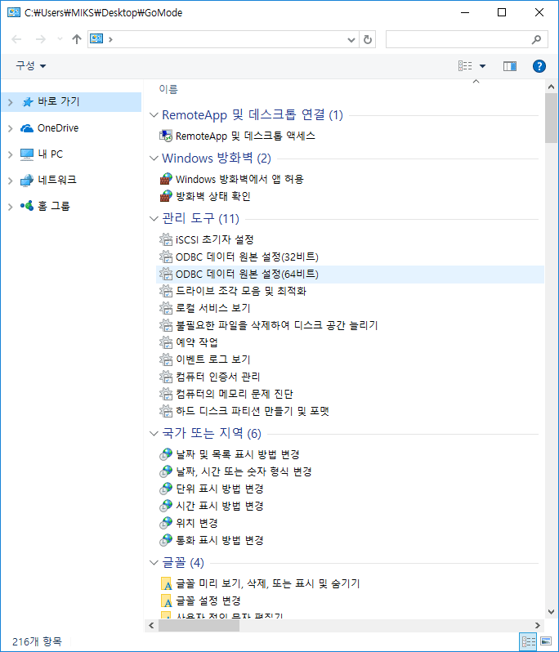The image size is (559, 652).
Task: Click the 예약 작업 icon
Action: [166, 342]
